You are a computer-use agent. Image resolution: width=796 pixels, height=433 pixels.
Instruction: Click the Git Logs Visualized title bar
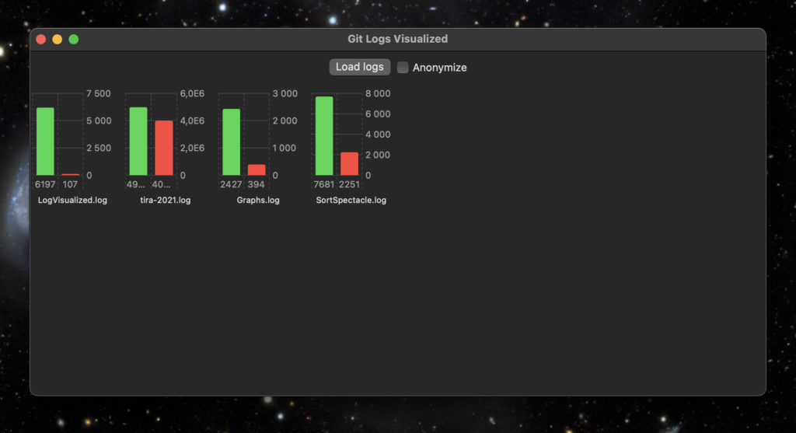(x=397, y=39)
